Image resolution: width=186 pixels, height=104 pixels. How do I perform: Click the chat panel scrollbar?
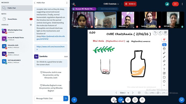pyautogui.click(x=69, y=88)
